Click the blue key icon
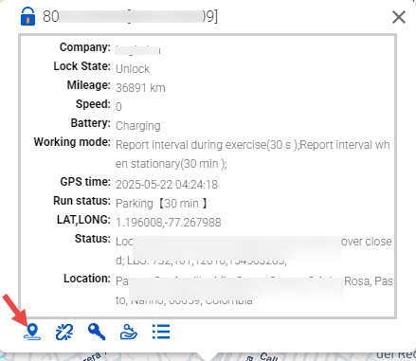This screenshot has width=416, height=361. (97, 332)
